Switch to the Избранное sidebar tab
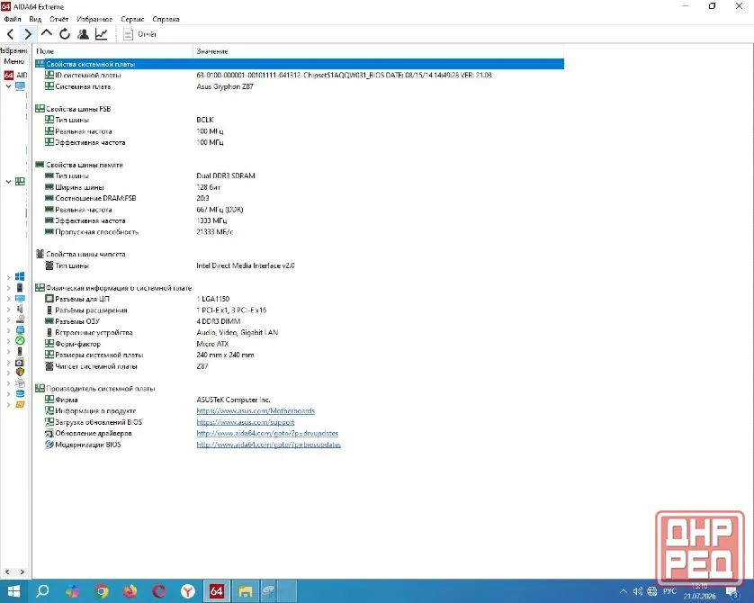The image size is (754, 603). 13,50
